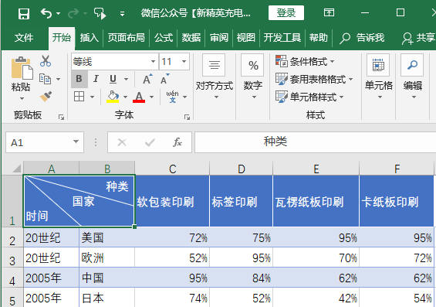Select column C header

point(172,169)
